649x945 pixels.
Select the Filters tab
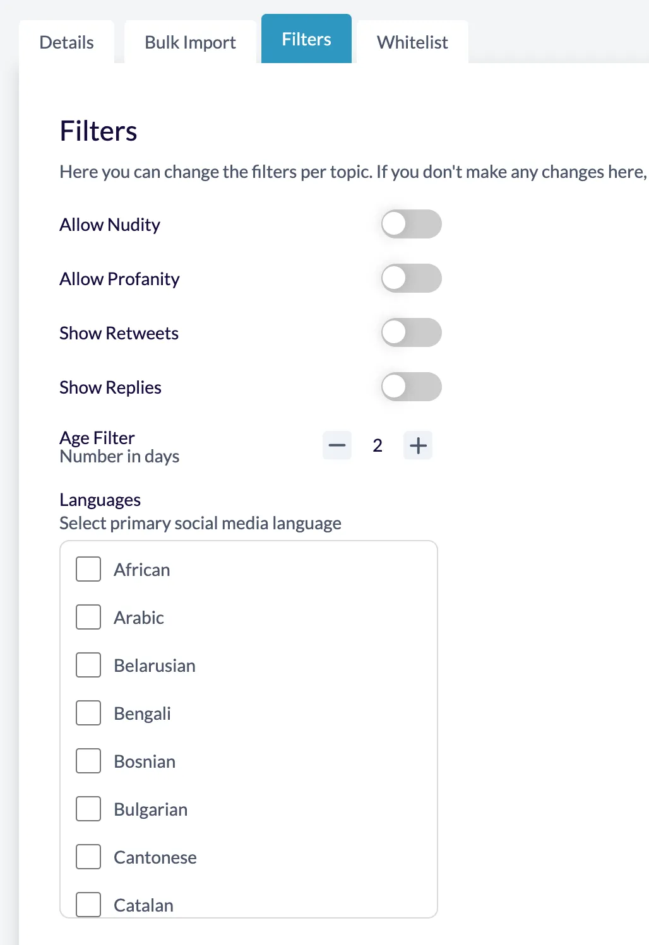click(x=306, y=39)
